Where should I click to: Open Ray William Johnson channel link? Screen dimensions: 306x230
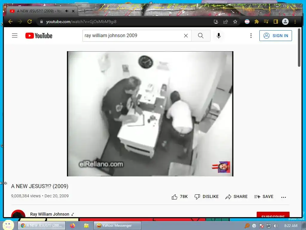click(50, 214)
